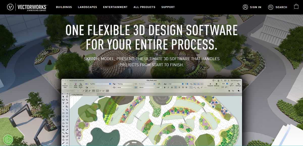This screenshot has height=146, width=303.
Task: Open the cookie preferences badge
Action: click(8, 140)
